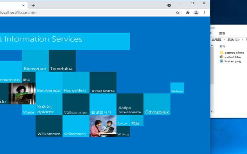This screenshot has height=154, width=247.
Task: Click the envenuto tile
Action: coord(11,72)
